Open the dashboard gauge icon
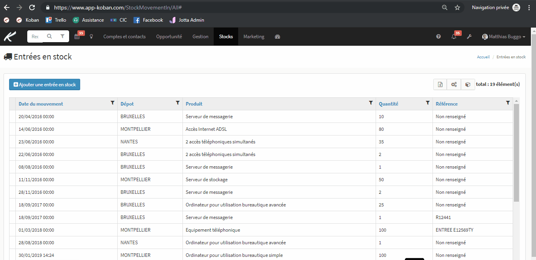Screen dimensions: 536x260 point(277,37)
